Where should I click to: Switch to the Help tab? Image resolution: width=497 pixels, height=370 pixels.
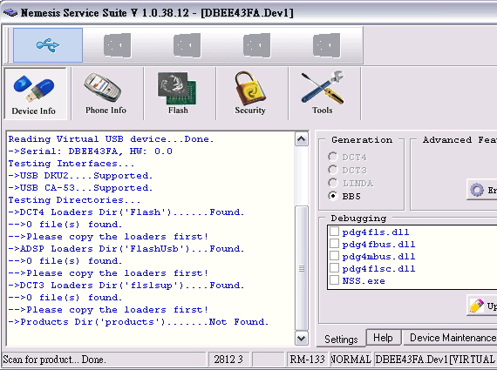pos(383,338)
